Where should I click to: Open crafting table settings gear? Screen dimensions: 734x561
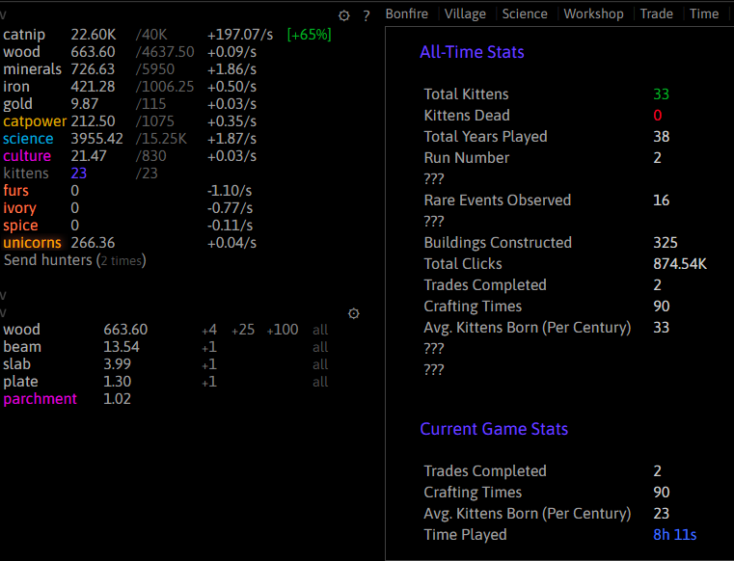pos(354,313)
